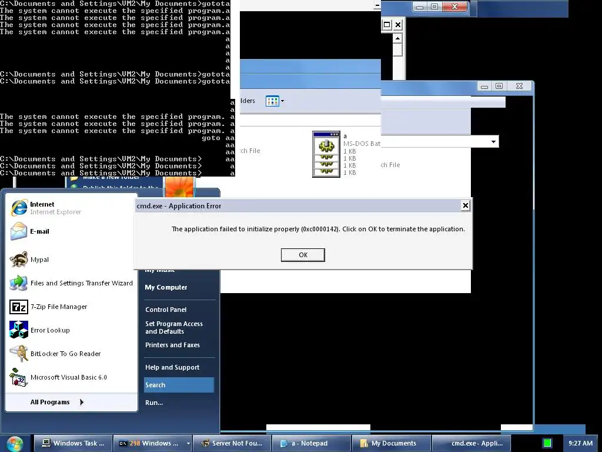Maximize the small window beside scrollbar
This screenshot has width=602, height=452.
click(387, 25)
